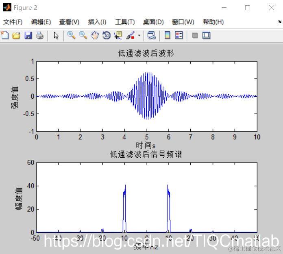
Task: Select the Edit Plot arrow tool
Action: pos(56,35)
